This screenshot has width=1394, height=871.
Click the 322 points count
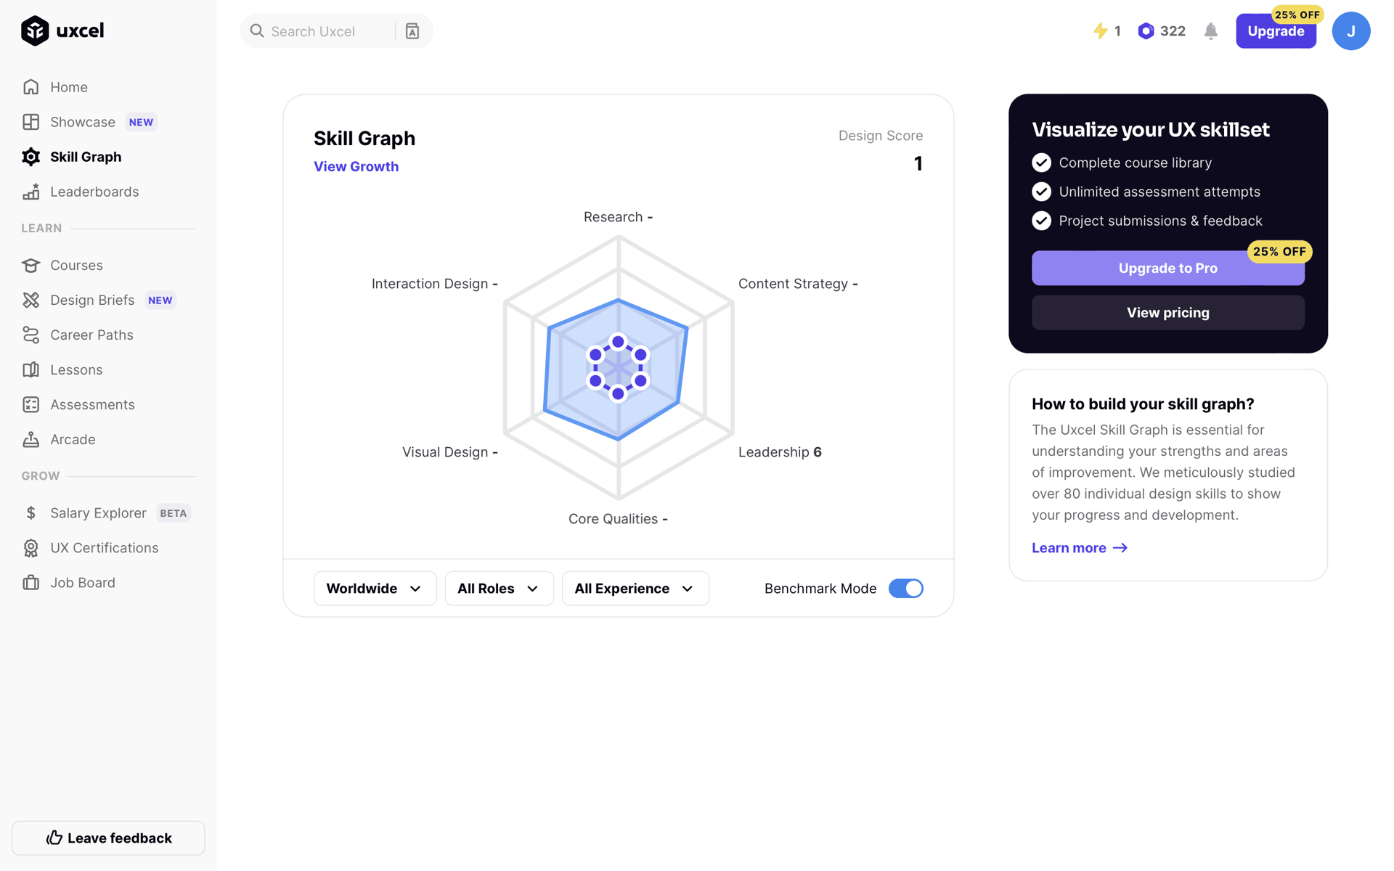tap(1173, 31)
